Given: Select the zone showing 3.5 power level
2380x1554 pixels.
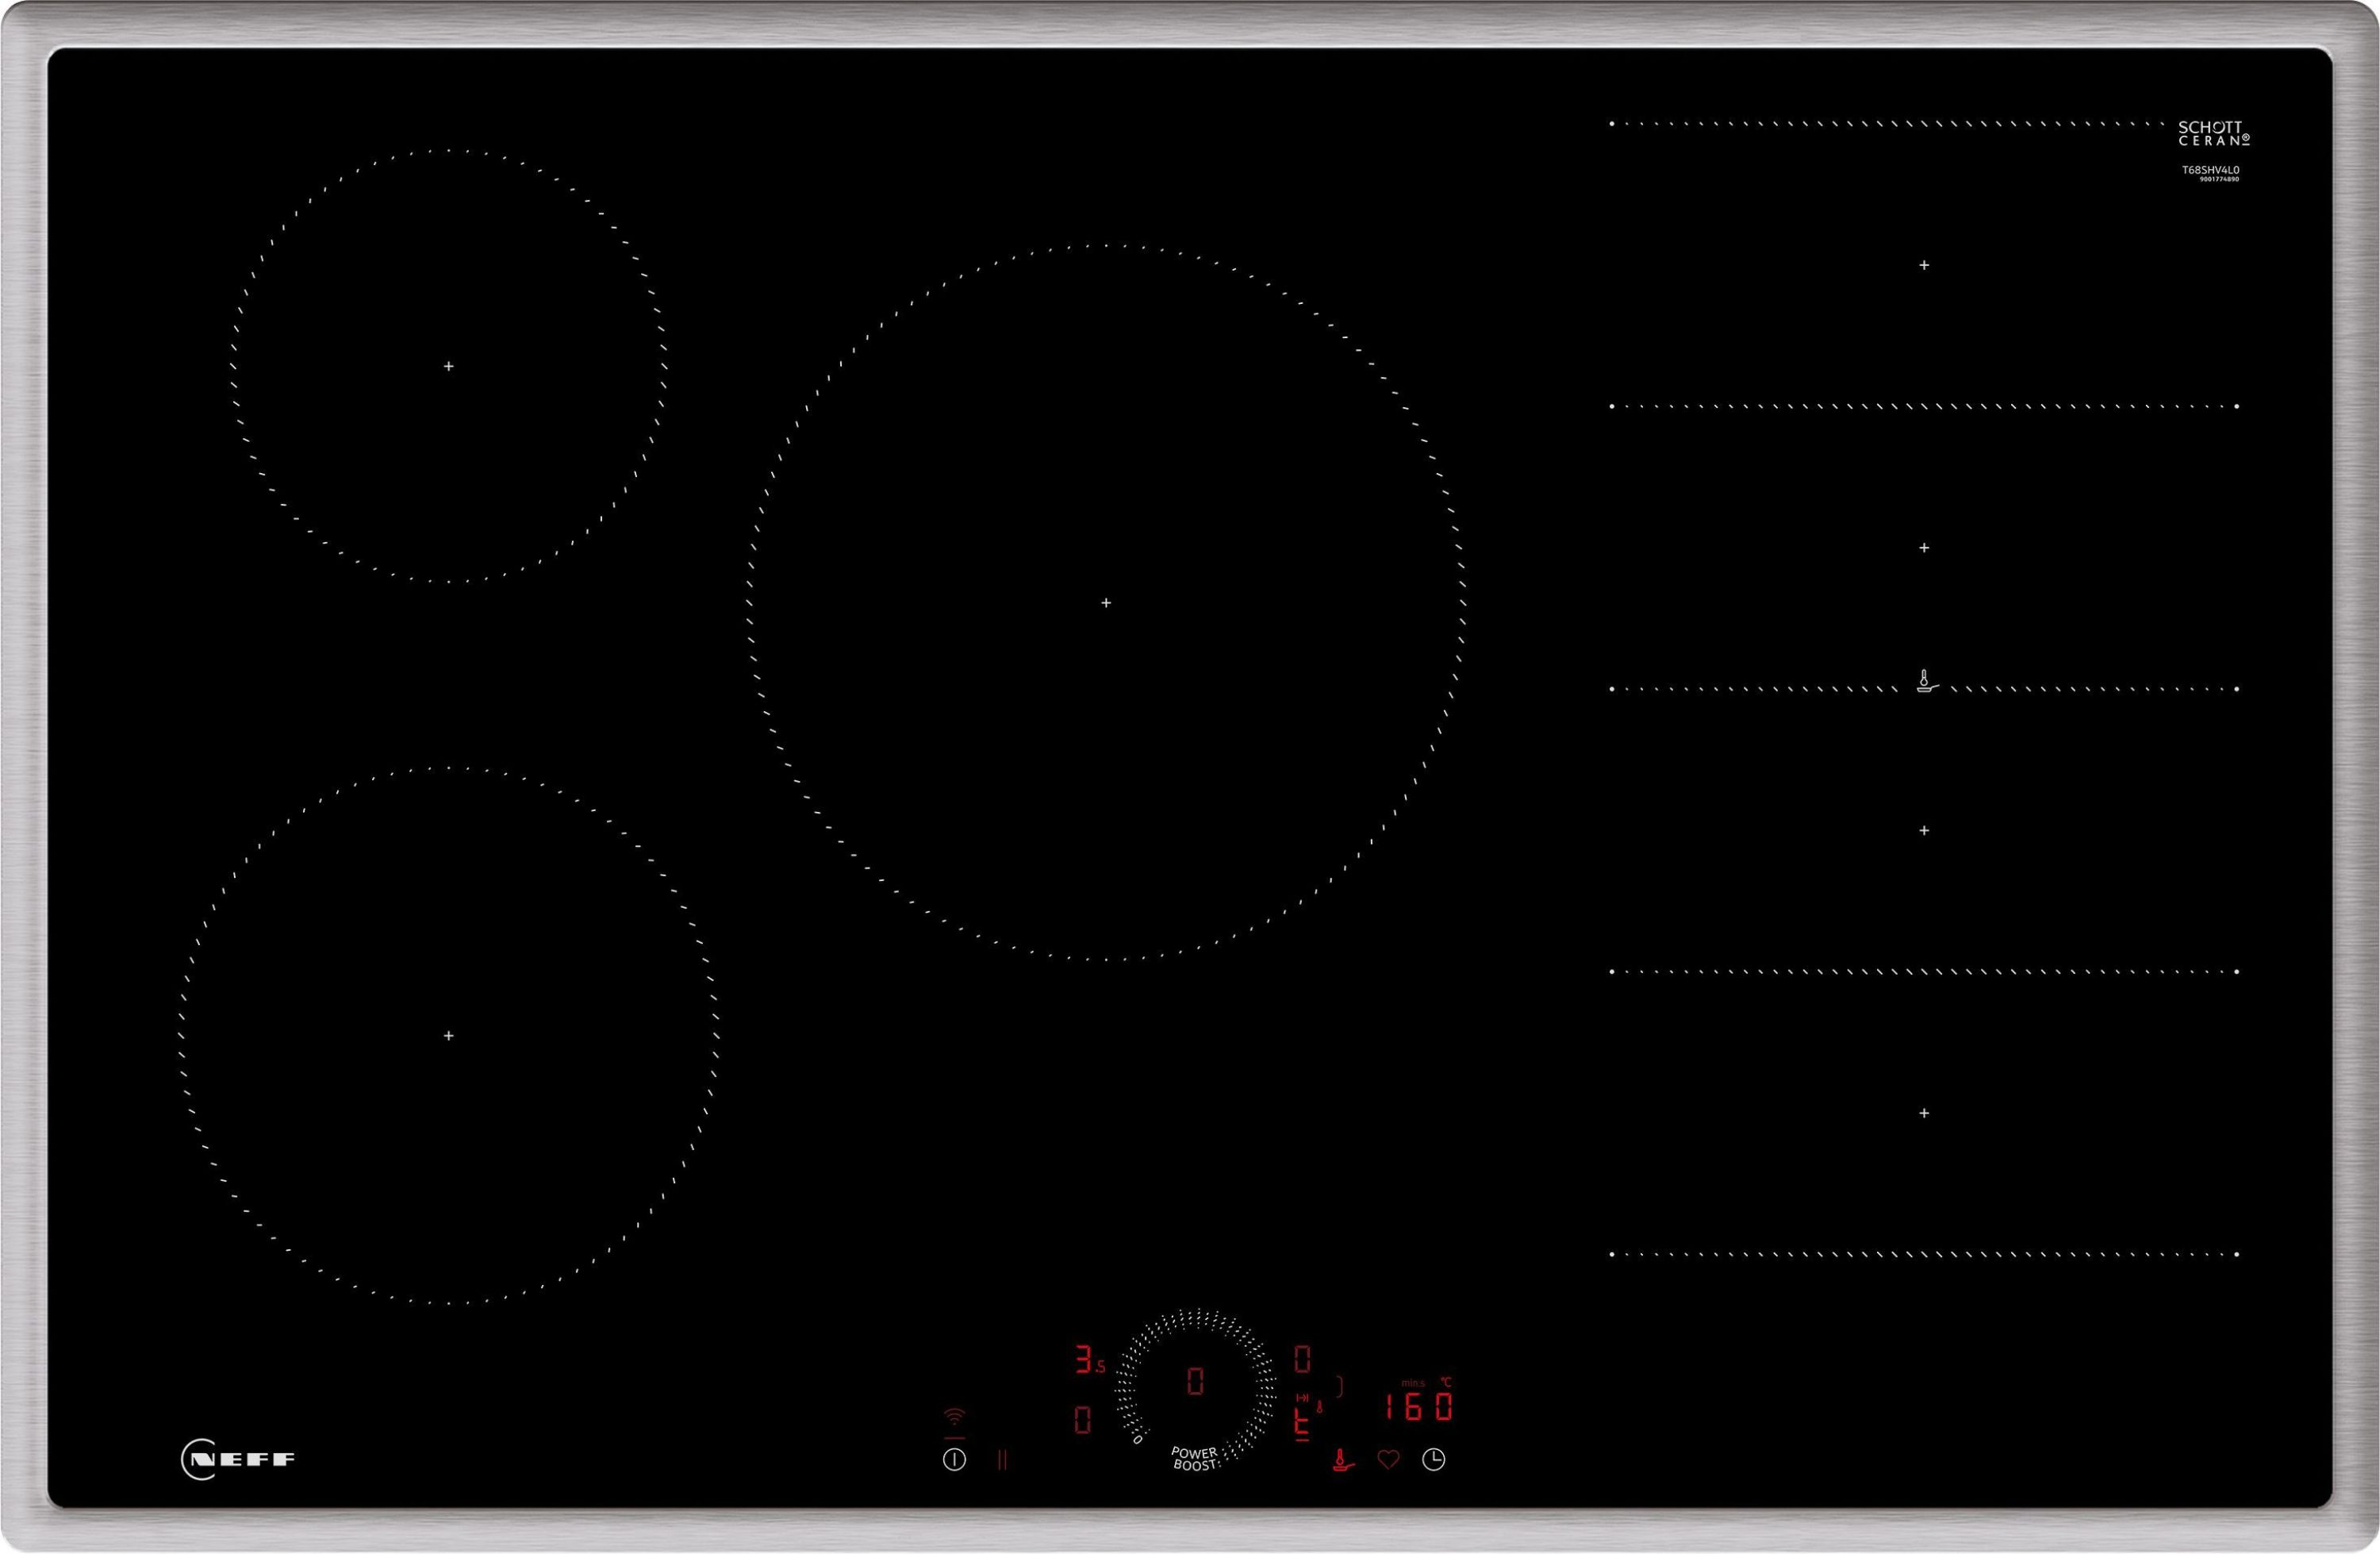Looking at the screenshot, I should tap(1090, 1360).
